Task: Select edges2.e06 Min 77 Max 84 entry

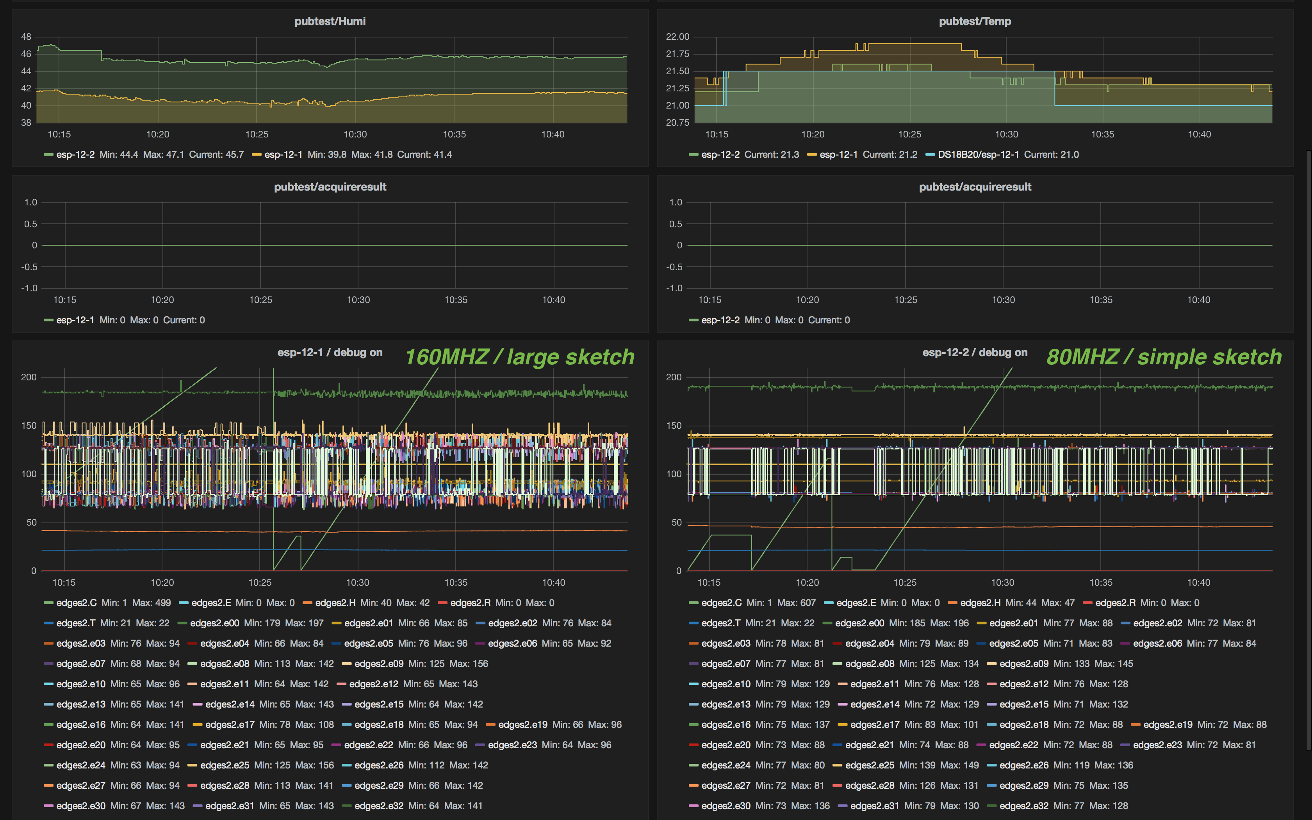Action: pyautogui.click(x=1157, y=643)
